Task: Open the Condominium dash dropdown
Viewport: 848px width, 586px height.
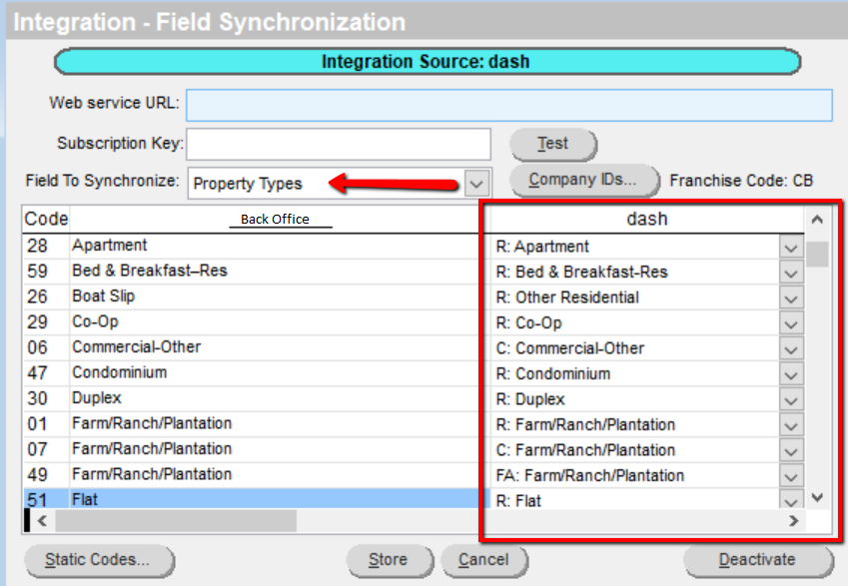Action: (x=790, y=373)
